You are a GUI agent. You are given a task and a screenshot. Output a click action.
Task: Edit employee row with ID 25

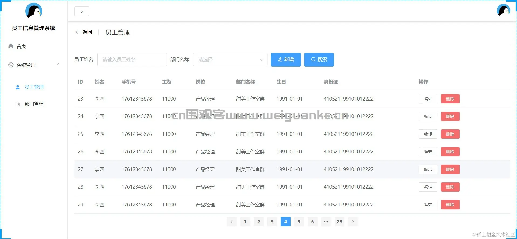(428, 134)
